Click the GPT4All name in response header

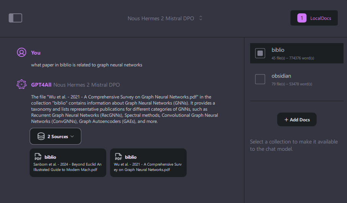(x=41, y=85)
